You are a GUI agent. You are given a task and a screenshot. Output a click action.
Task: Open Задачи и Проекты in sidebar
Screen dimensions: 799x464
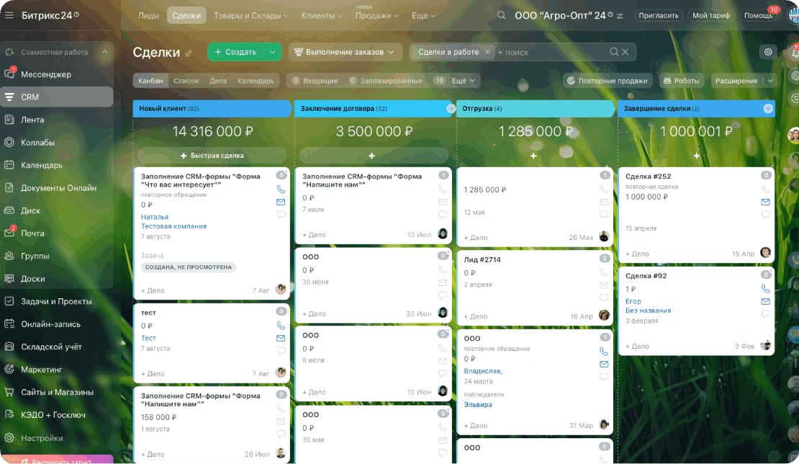(x=57, y=301)
